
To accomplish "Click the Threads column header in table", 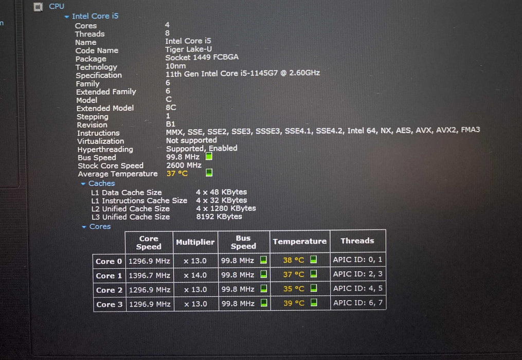I will click(x=357, y=241).
